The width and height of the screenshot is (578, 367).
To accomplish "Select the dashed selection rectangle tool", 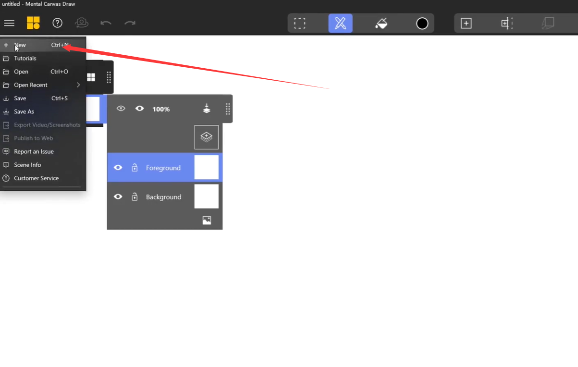I will [300, 23].
